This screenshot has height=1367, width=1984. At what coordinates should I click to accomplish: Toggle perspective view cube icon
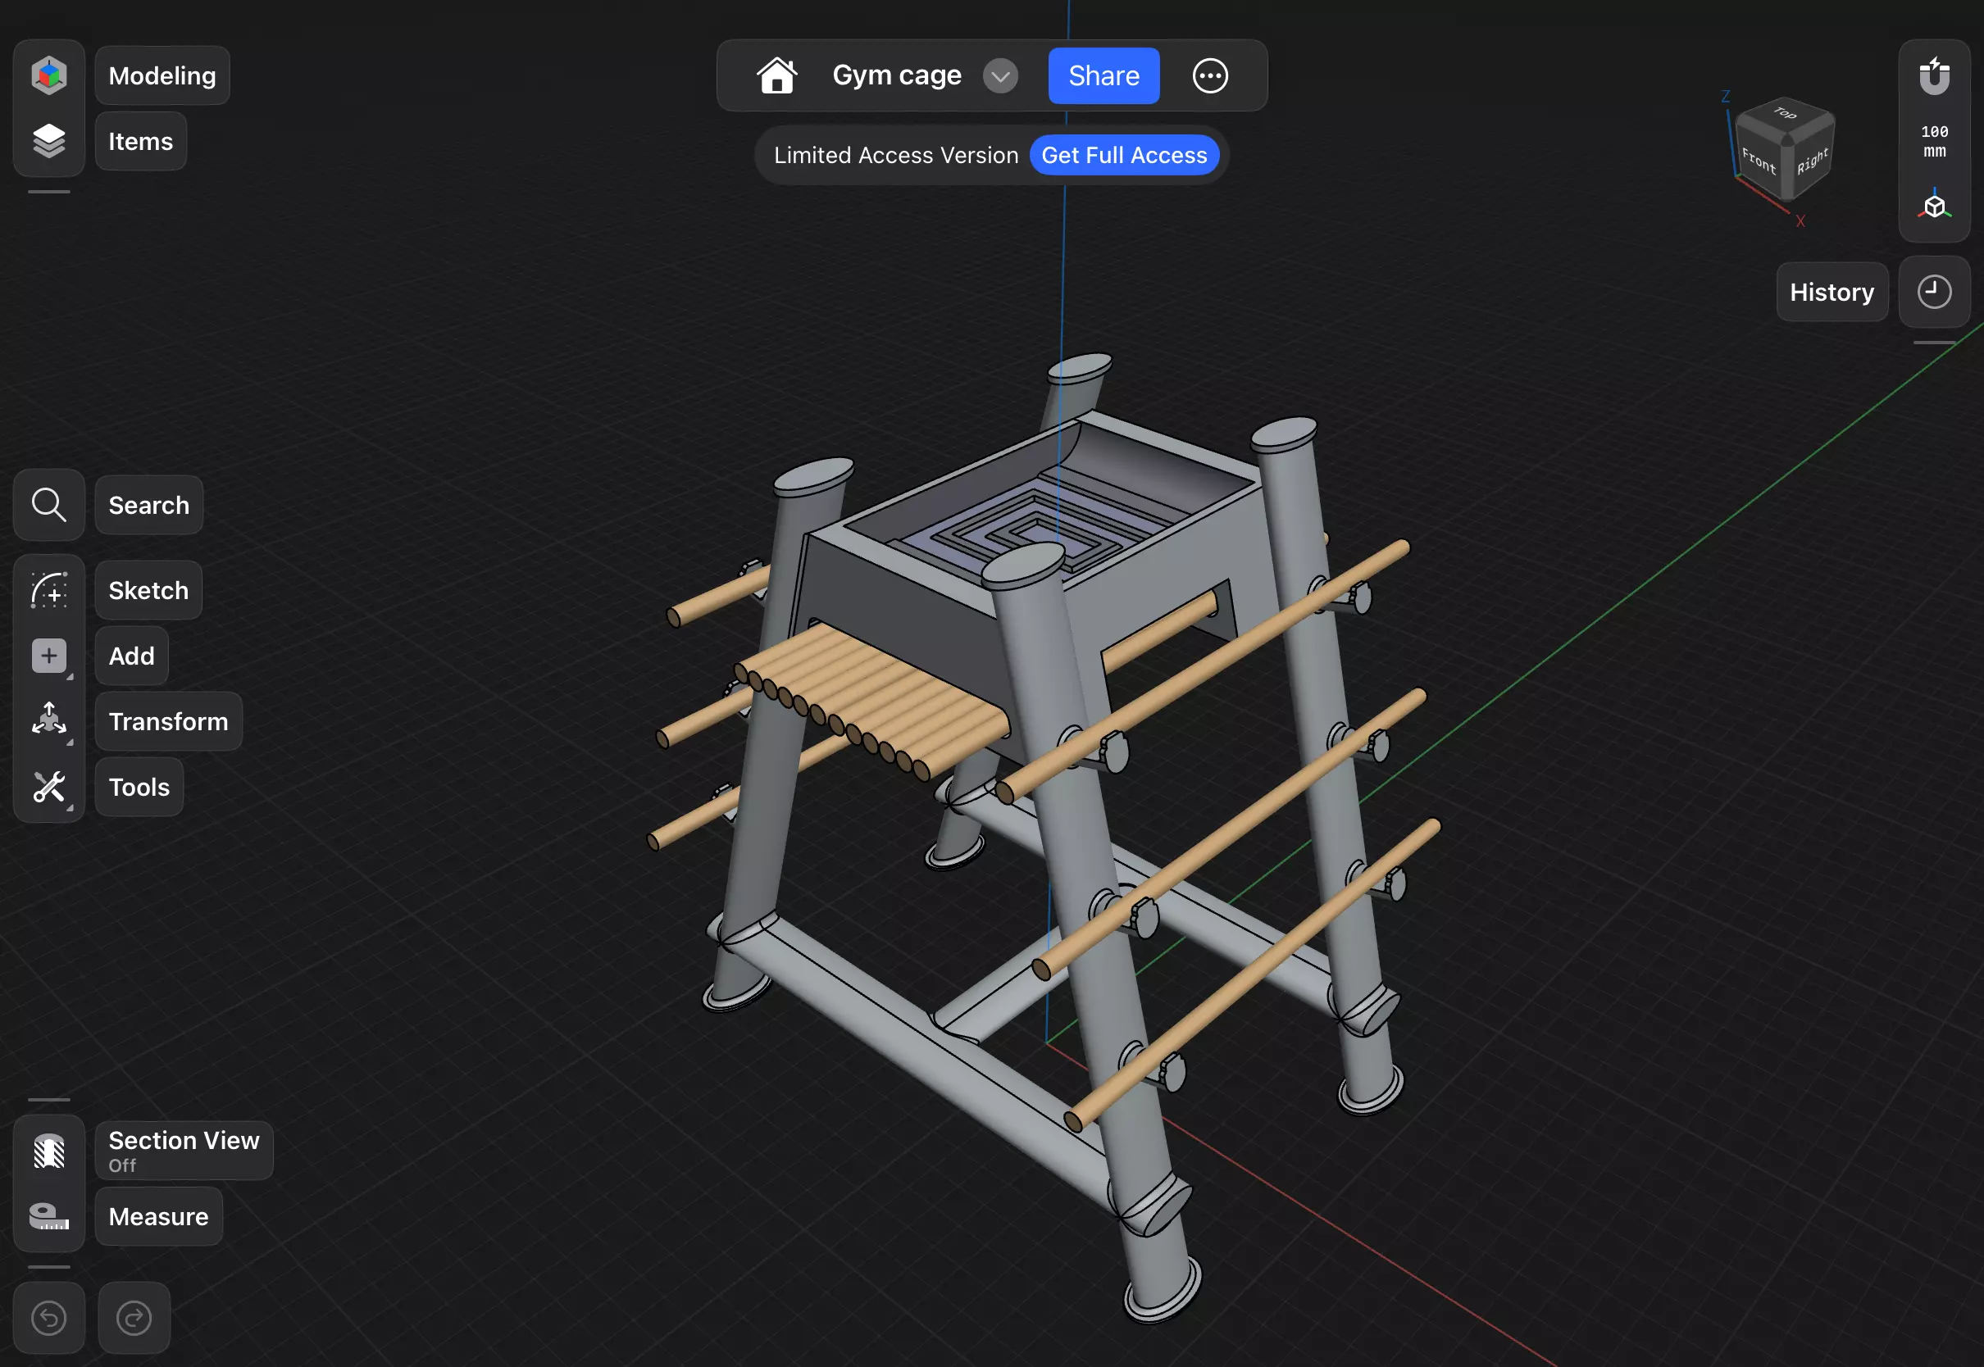coord(1933,207)
